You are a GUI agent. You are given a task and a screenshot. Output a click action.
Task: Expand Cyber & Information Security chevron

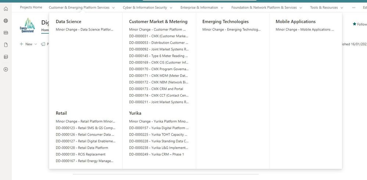[171, 8]
